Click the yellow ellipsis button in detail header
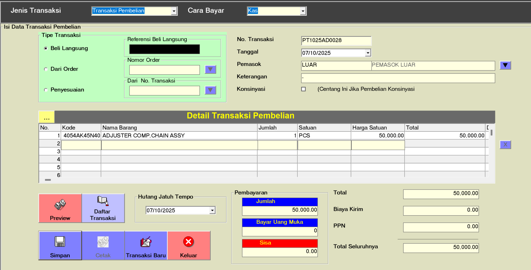 point(46,117)
